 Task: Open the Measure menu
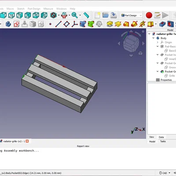48,9
